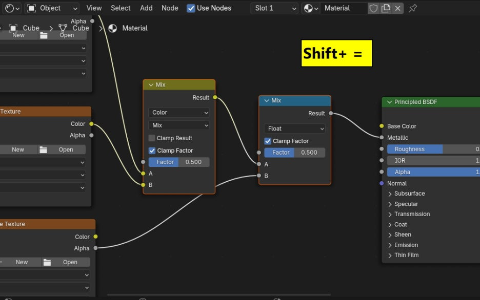Click the IOR value field

click(x=433, y=161)
